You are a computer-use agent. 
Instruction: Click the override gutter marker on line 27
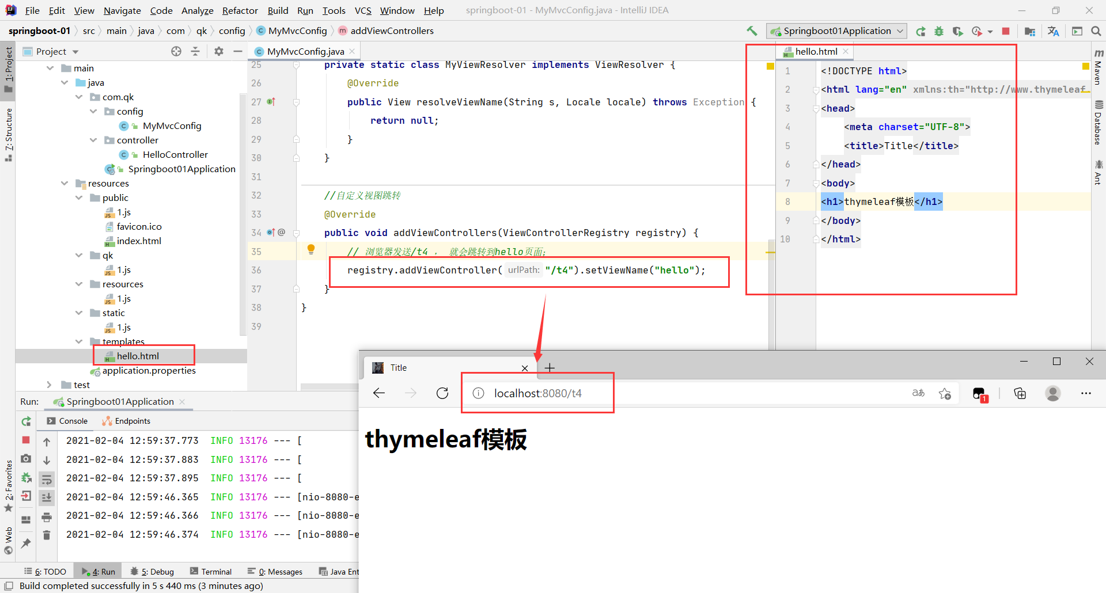pyautogui.click(x=271, y=102)
